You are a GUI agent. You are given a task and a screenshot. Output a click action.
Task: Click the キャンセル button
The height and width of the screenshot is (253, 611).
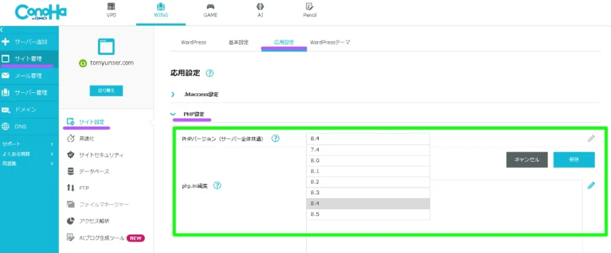pos(527,160)
